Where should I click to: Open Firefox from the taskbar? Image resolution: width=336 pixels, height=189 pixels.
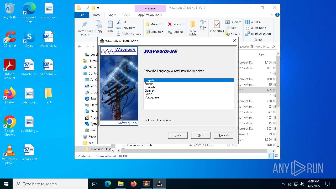click(134, 184)
